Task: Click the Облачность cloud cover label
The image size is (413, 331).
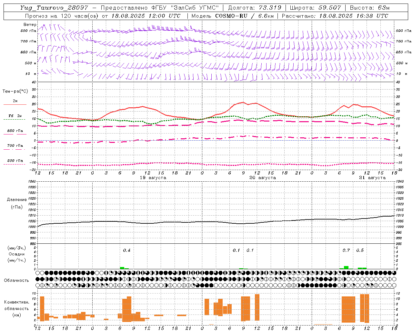Action: pos(16,281)
